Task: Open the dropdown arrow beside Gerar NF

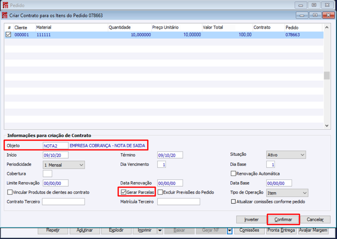Action: tap(229, 230)
